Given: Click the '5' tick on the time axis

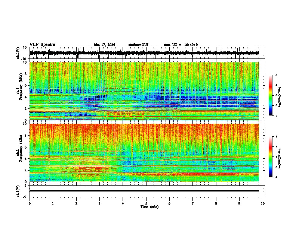Looking at the screenshot, I should click(x=146, y=203).
